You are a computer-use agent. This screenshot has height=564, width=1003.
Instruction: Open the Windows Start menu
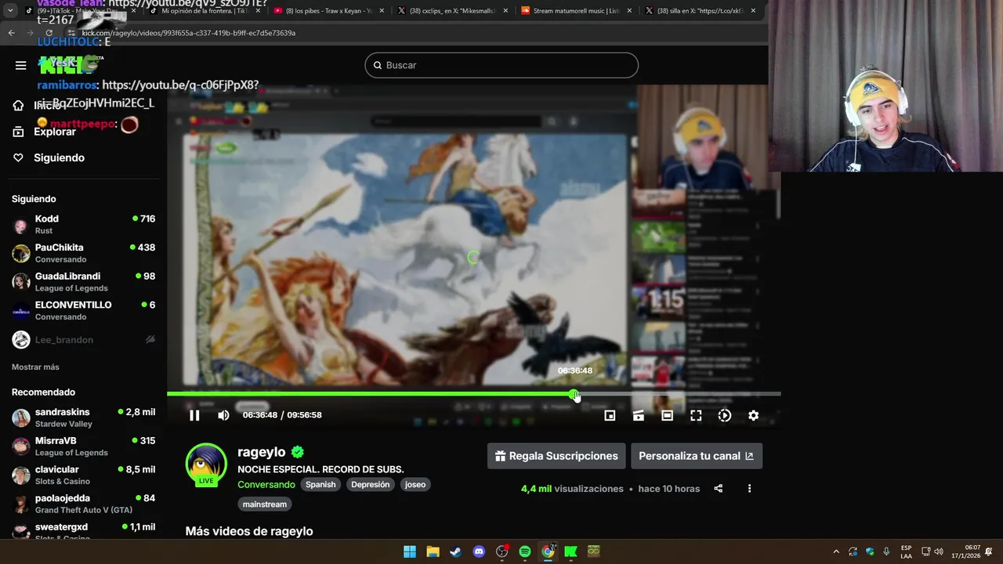[x=410, y=551]
